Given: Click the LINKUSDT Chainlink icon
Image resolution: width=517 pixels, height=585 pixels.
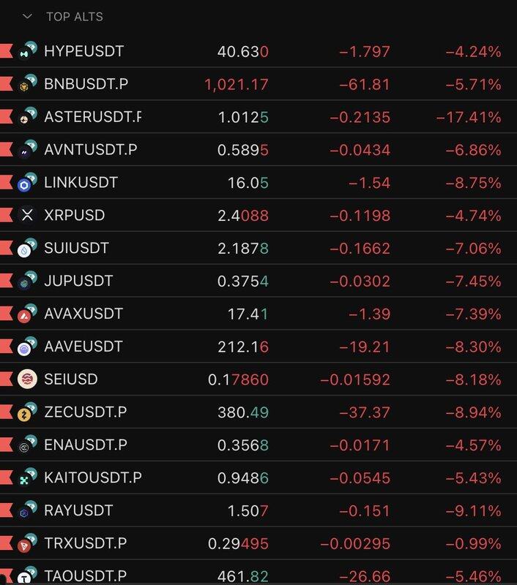Looking at the screenshot, I should tap(27, 183).
